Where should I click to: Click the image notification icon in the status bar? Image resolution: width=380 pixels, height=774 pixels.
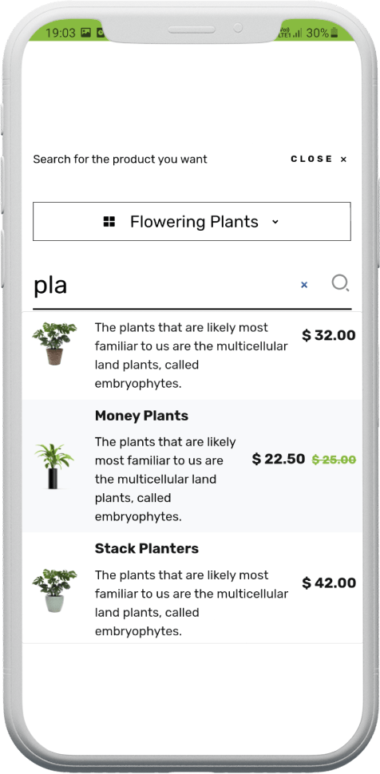click(86, 33)
